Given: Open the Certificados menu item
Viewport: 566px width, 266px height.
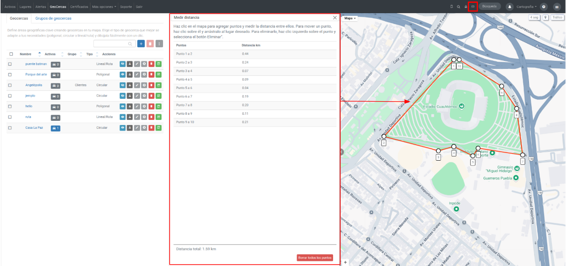Looking at the screenshot, I should [x=79, y=7].
